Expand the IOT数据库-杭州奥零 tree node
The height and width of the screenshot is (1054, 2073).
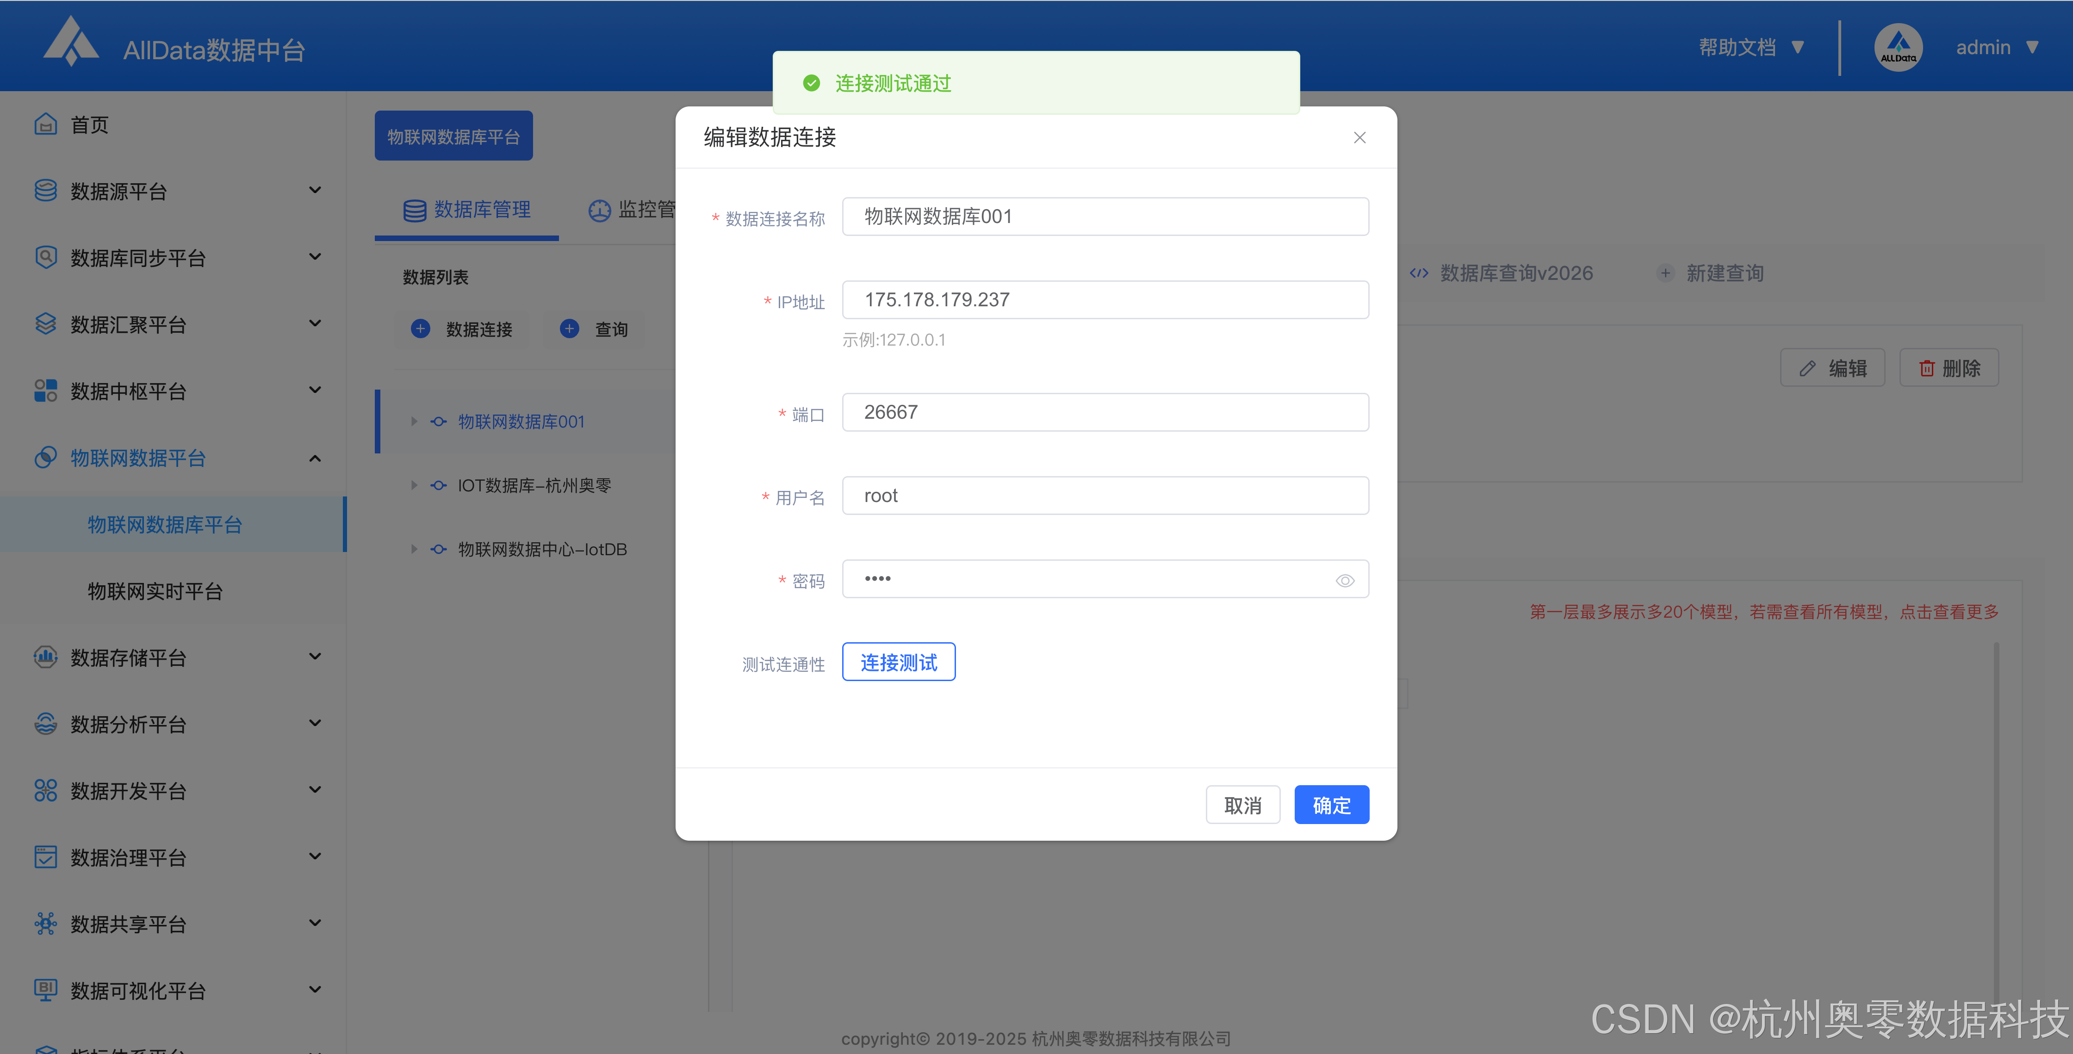(x=414, y=485)
